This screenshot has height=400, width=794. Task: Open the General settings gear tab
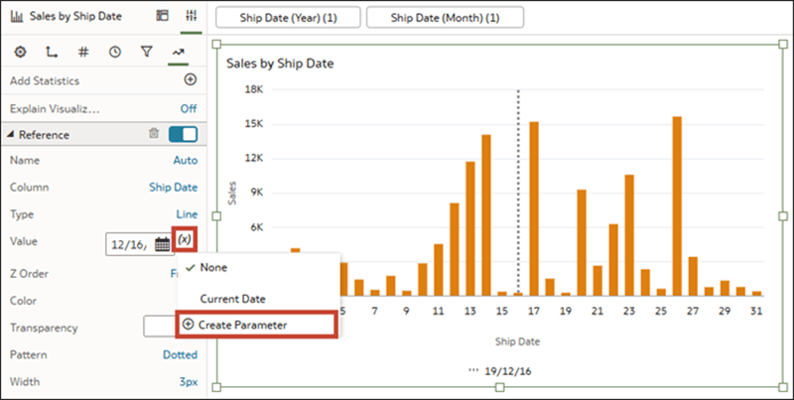pyautogui.click(x=20, y=52)
